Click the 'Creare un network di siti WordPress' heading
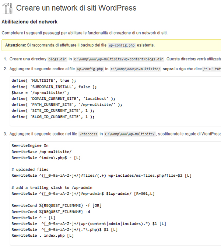The width and height of the screenshot is (221, 247). point(76,8)
